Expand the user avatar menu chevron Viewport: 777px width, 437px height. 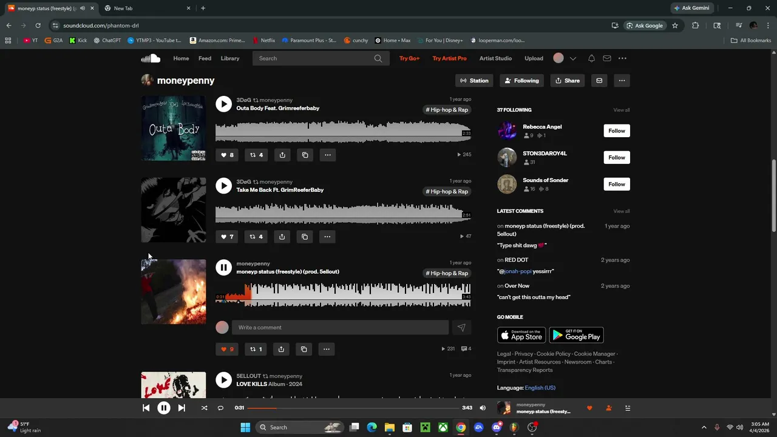coord(572,59)
